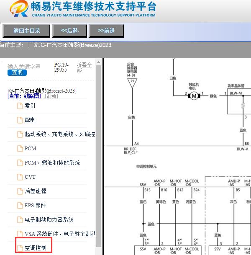Click the document icon beside CVT
This screenshot has width=251, height=255.
coord(20,177)
